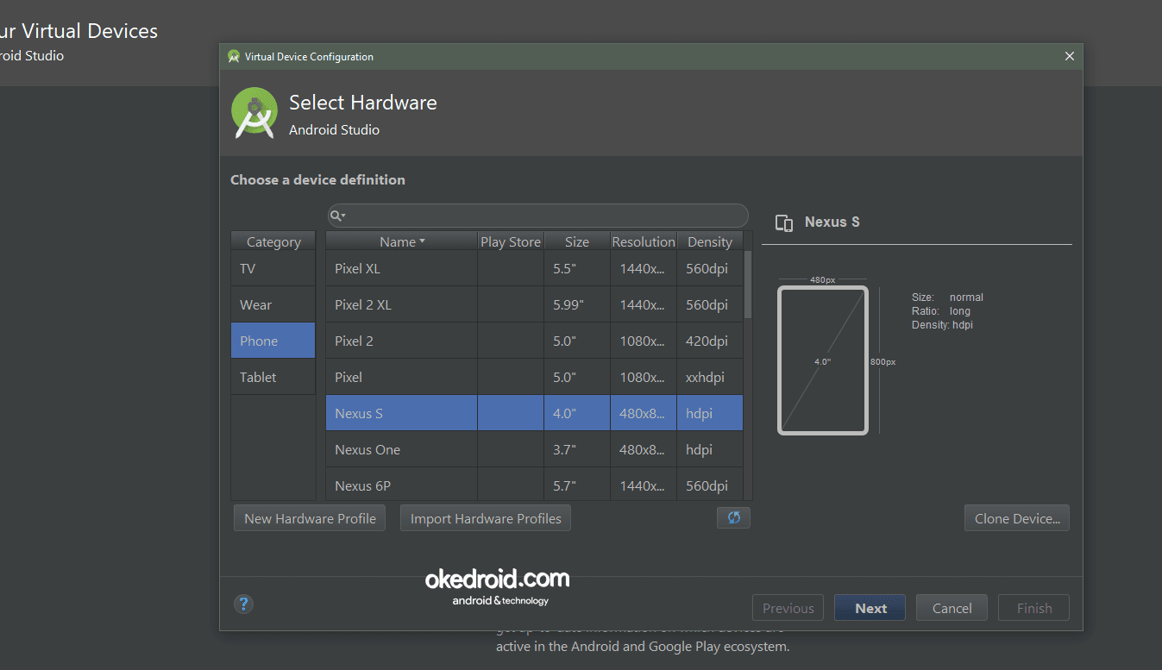Click the New Hardware Profile button

(310, 518)
